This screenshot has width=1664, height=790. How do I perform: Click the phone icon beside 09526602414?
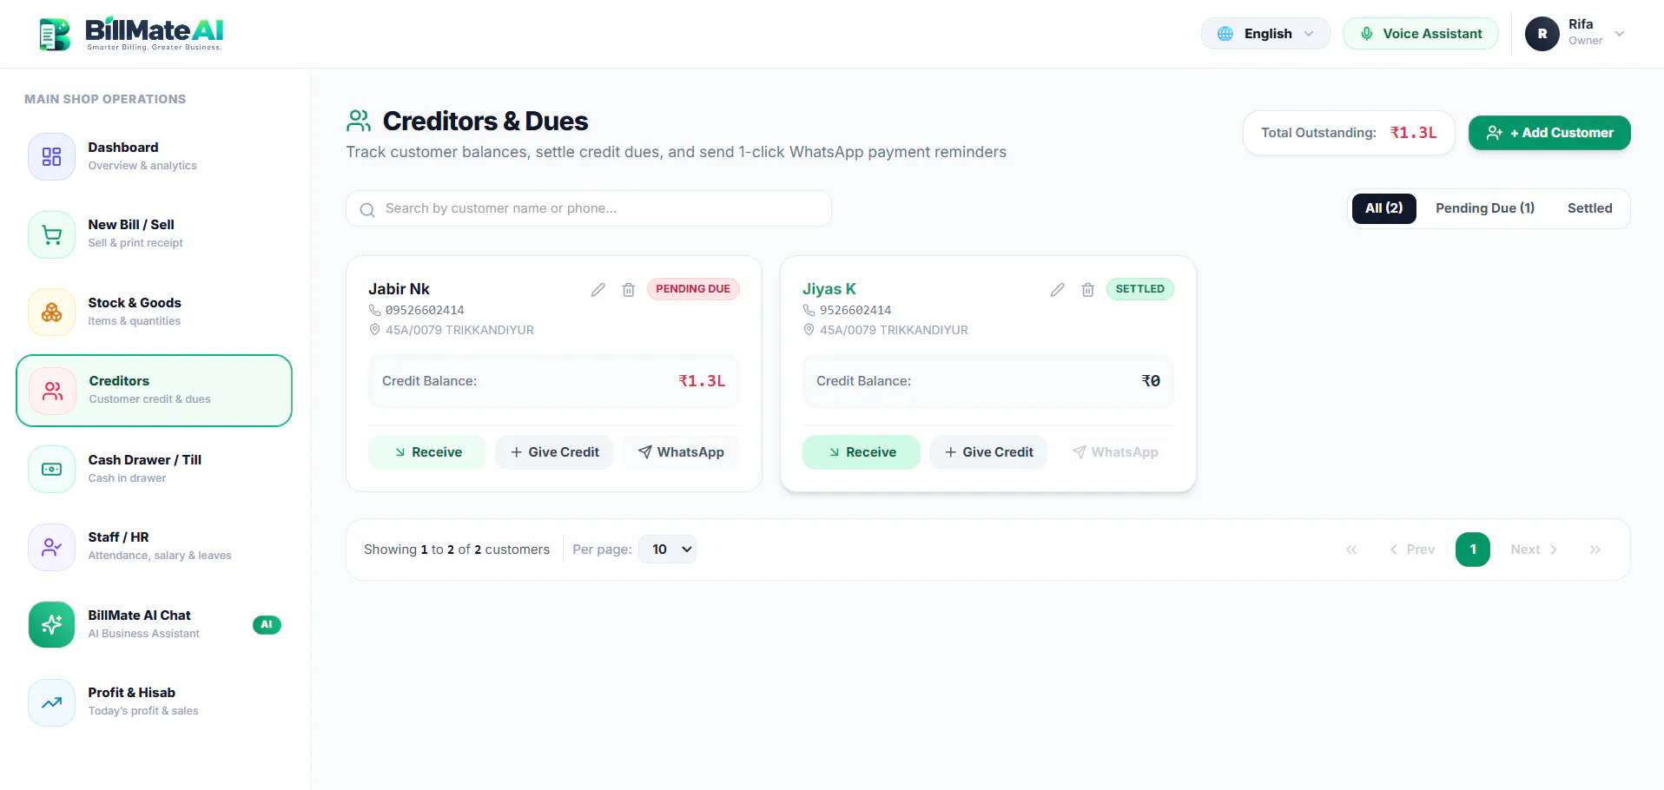(375, 310)
